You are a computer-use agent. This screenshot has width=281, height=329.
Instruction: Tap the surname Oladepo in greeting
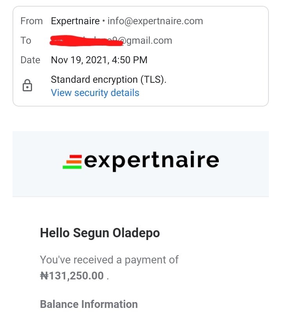click(x=136, y=233)
